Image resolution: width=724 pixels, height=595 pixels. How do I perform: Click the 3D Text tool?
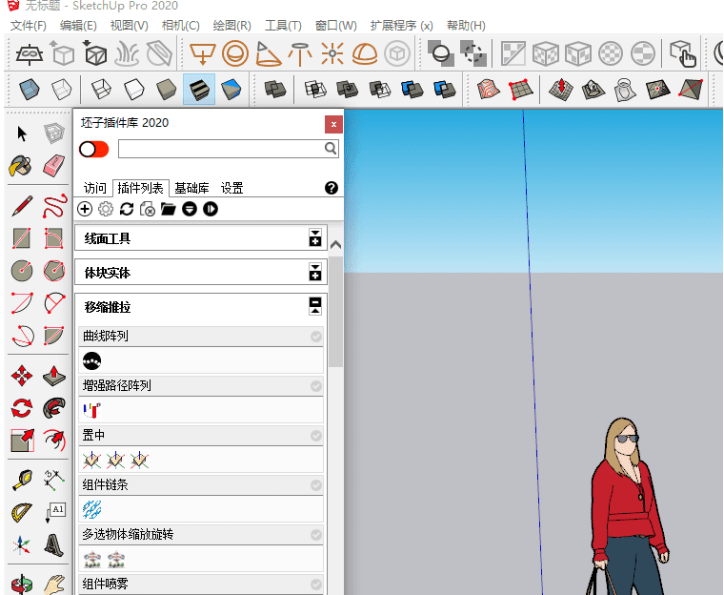pyautogui.click(x=53, y=545)
